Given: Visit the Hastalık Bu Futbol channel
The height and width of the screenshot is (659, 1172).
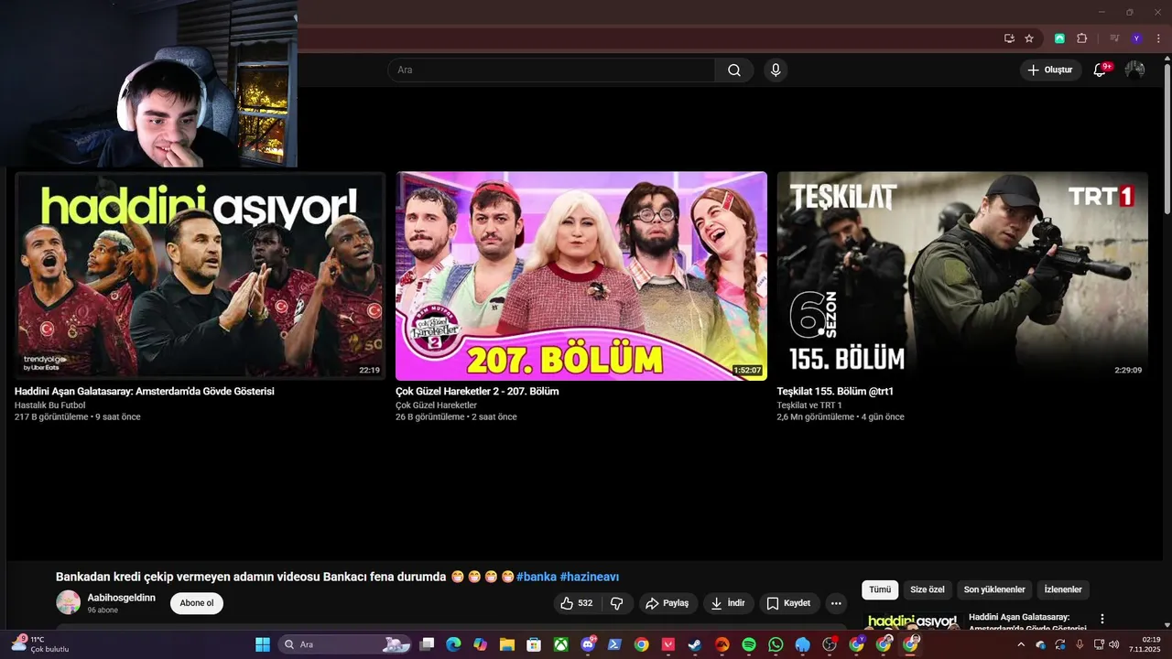Looking at the screenshot, I should [50, 405].
